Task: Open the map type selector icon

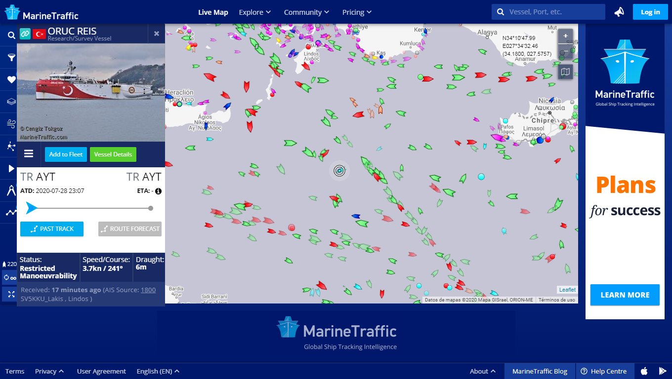Action: click(x=566, y=72)
